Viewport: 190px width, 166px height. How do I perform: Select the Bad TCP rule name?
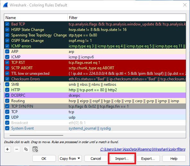pos(18,24)
